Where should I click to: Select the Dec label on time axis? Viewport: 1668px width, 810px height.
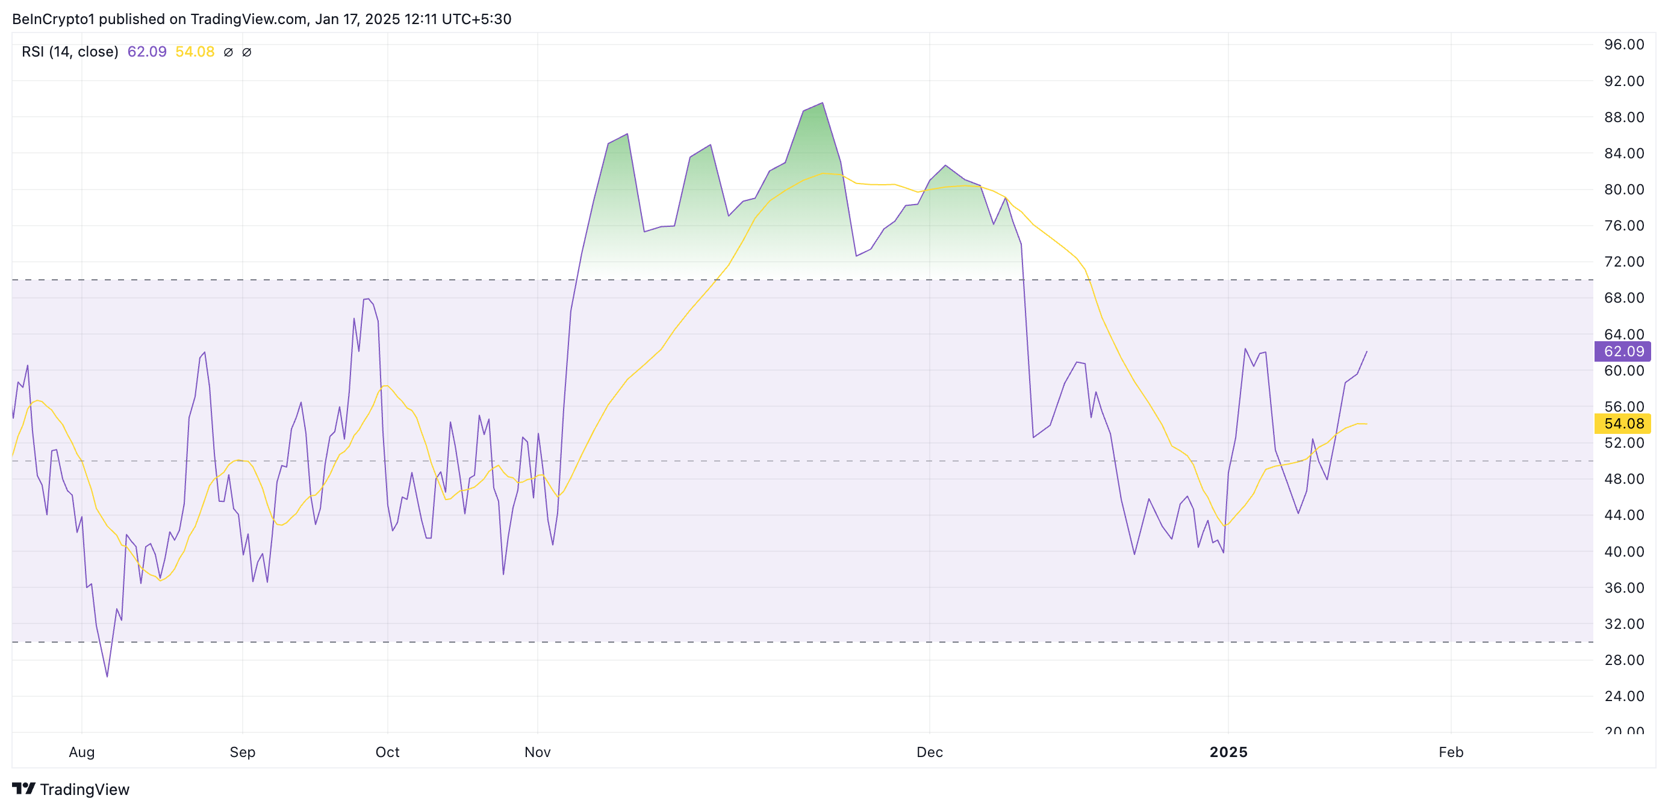[x=929, y=752]
